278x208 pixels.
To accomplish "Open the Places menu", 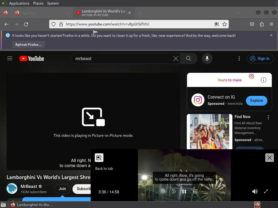I will coord(38,3).
